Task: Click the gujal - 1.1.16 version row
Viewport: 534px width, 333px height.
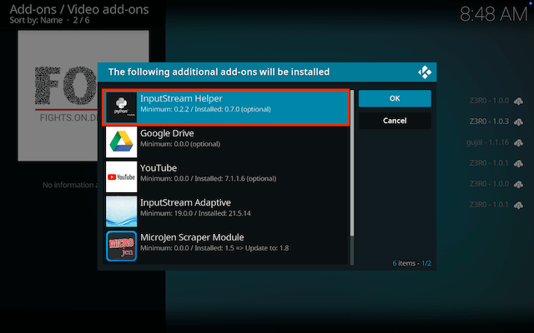Action: click(x=495, y=142)
